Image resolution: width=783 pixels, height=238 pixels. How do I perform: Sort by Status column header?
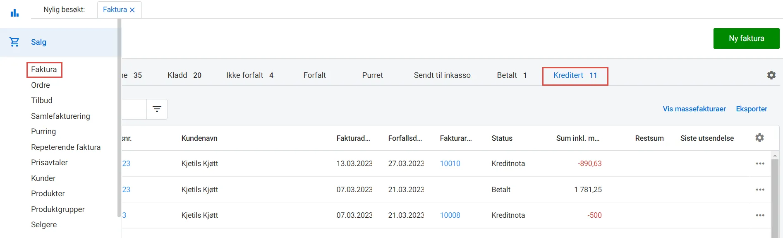[x=502, y=138]
